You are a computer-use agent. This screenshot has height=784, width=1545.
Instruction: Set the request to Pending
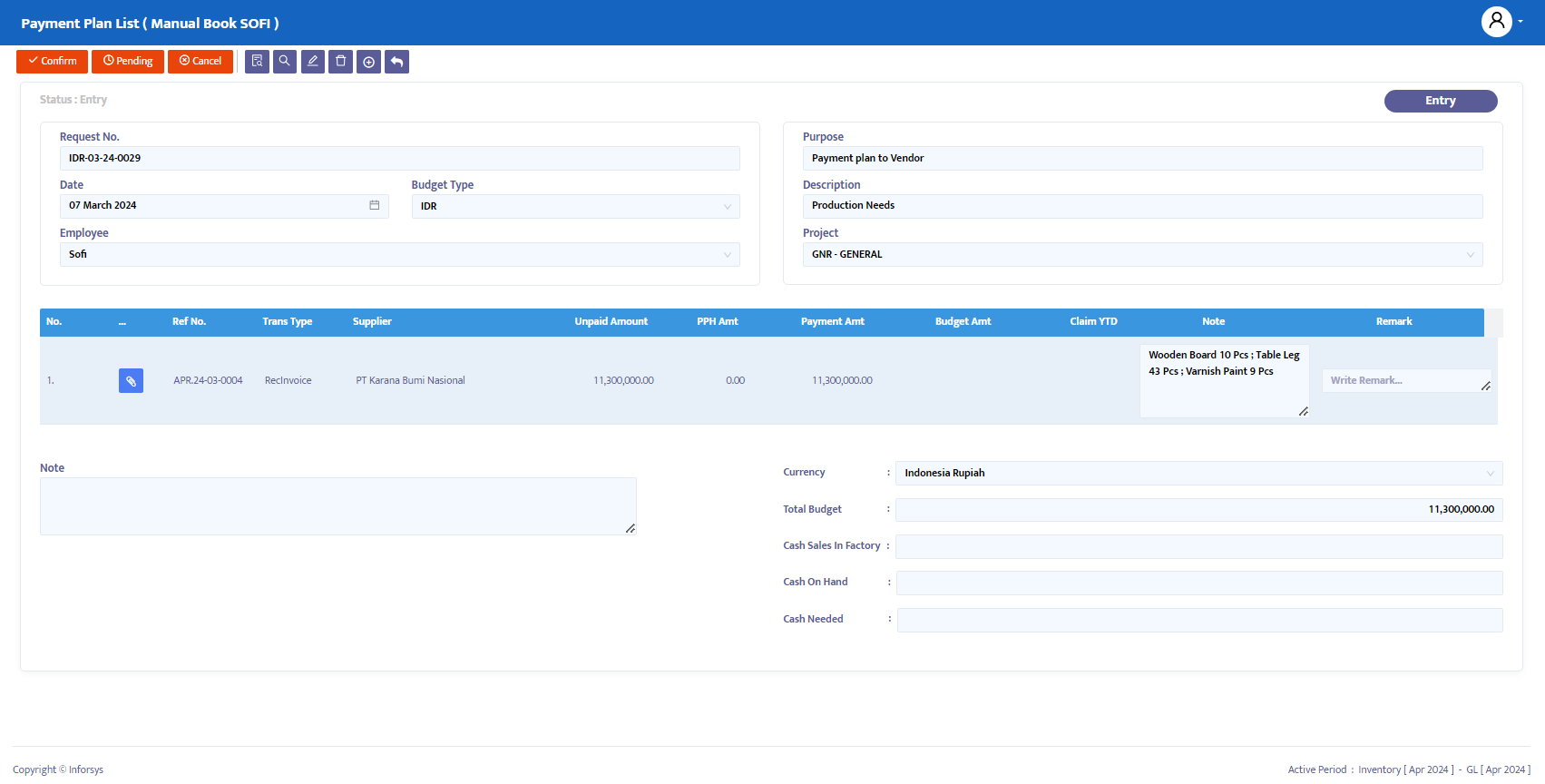pos(128,61)
